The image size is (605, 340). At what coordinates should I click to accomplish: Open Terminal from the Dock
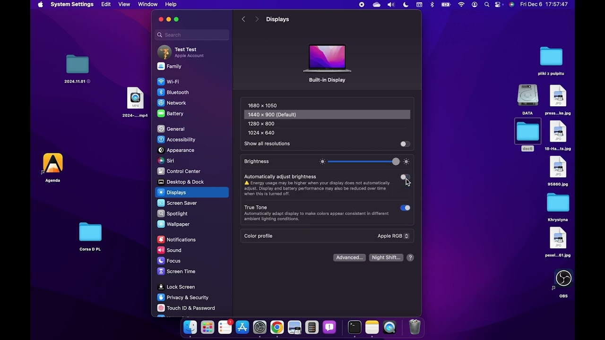(x=354, y=327)
